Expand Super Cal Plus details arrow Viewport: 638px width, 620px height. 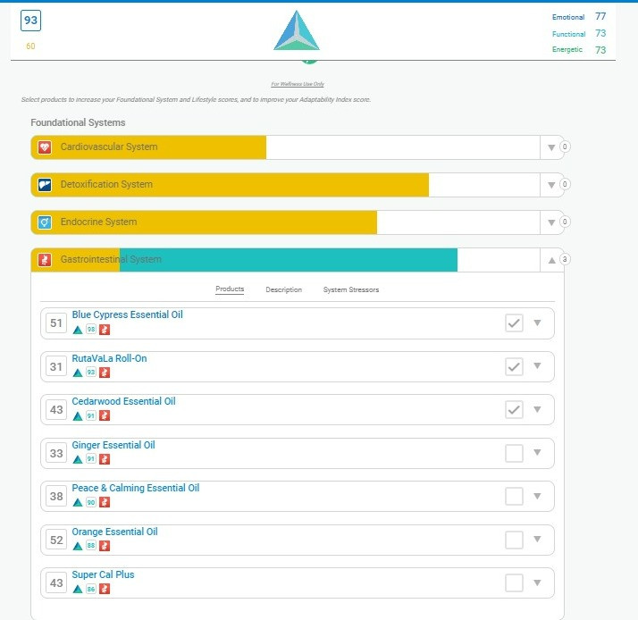click(537, 582)
